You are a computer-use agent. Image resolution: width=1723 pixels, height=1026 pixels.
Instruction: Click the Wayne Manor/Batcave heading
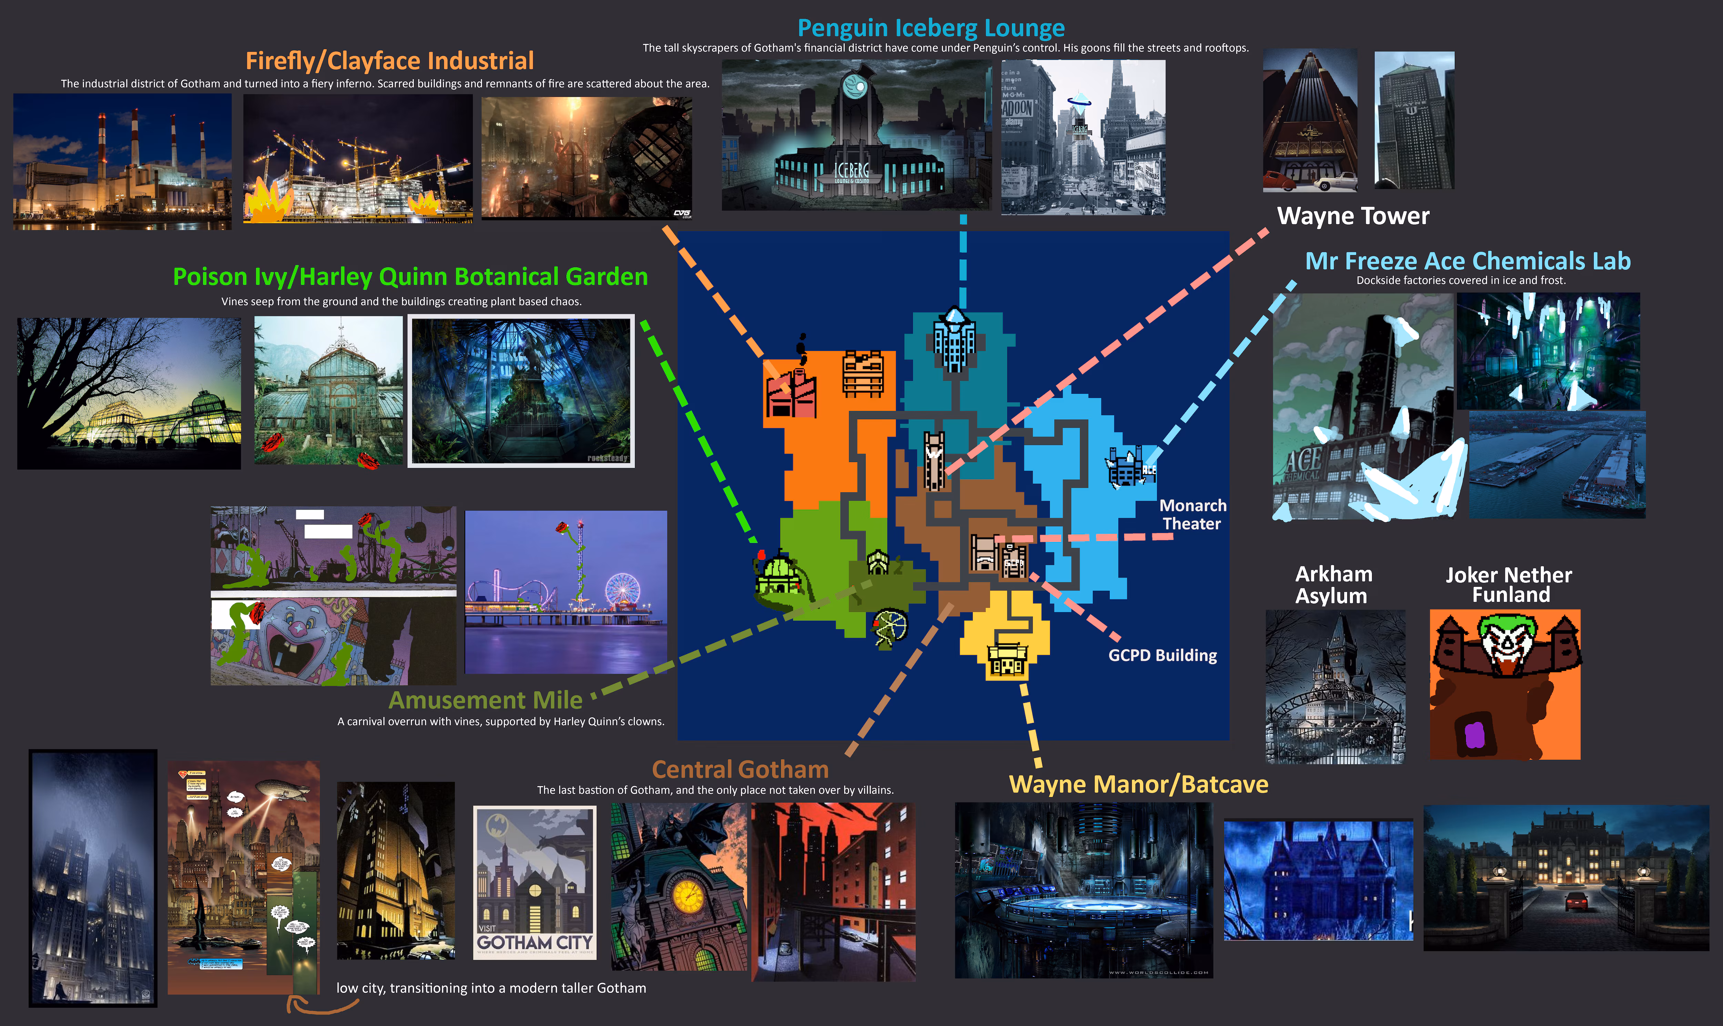pos(1139,784)
